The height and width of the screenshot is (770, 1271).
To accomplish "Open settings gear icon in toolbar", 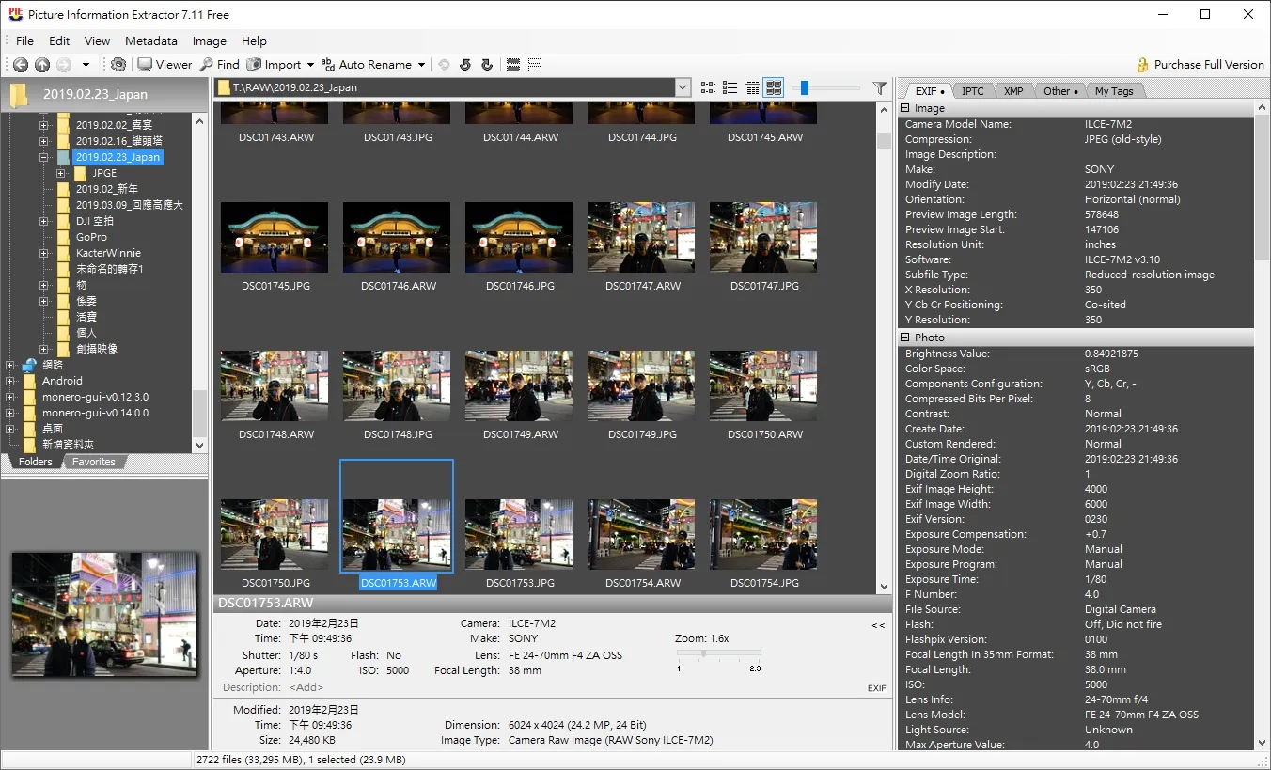I will click(118, 65).
